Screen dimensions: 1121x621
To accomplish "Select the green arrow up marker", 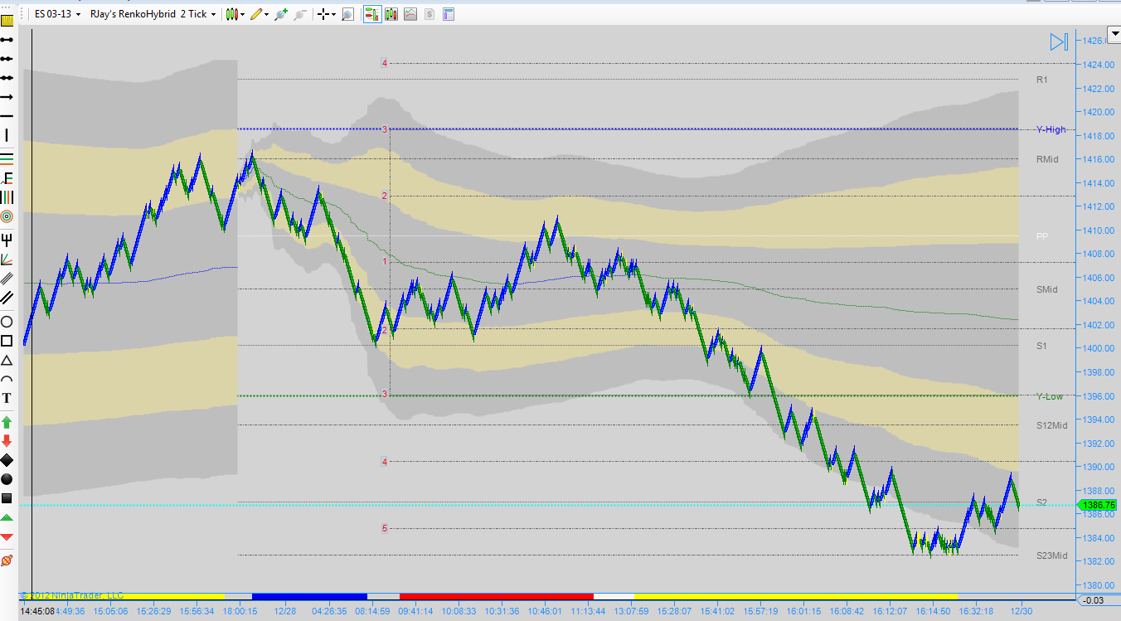I will [7, 422].
